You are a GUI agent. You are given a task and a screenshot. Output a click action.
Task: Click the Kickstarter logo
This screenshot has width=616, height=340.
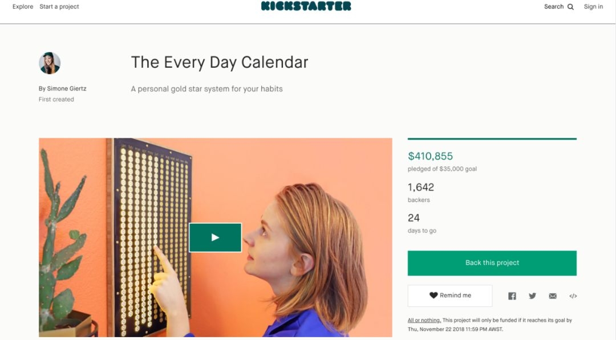click(x=306, y=7)
